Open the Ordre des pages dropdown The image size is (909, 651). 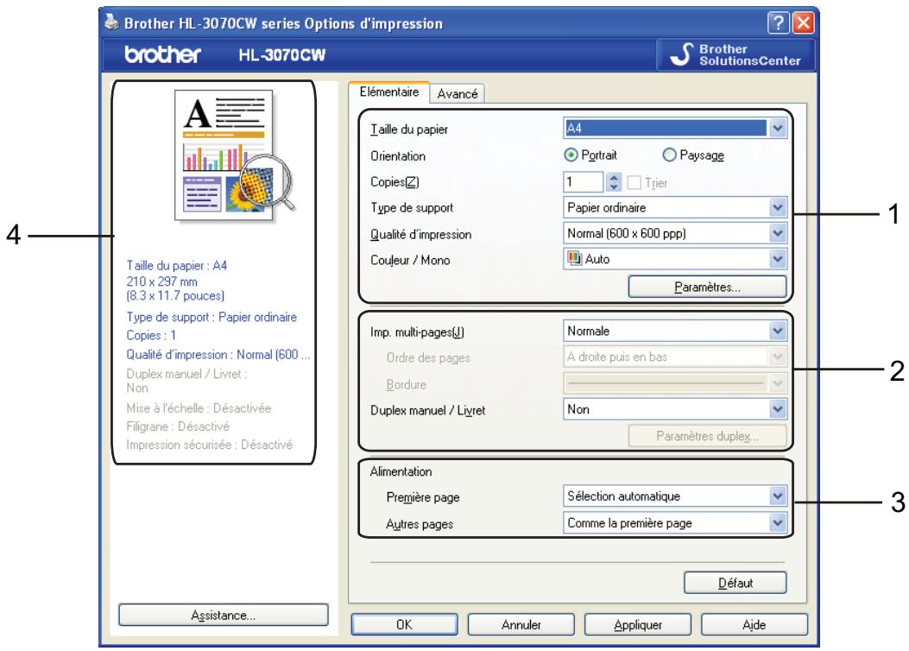675,357
